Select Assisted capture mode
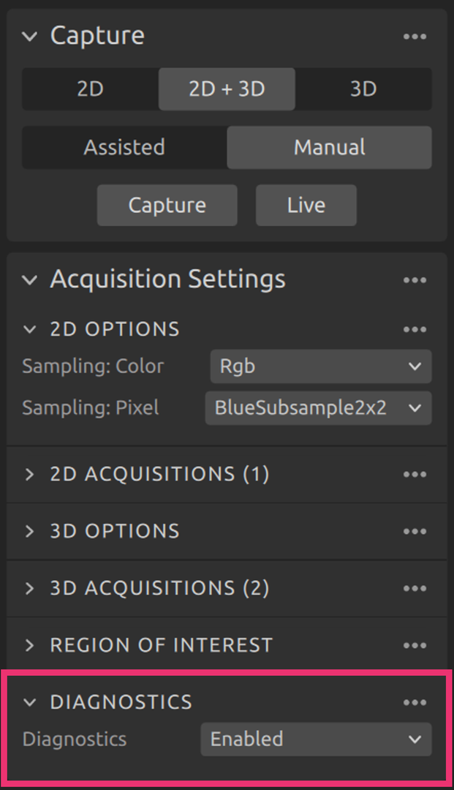This screenshot has height=790, width=454. coord(124,148)
